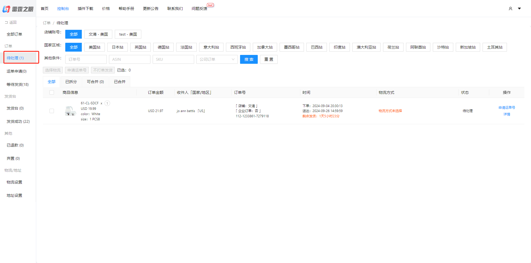Check the checkbox for order 112-1233861-7279118
The width and height of the screenshot is (531, 263).
click(52, 111)
